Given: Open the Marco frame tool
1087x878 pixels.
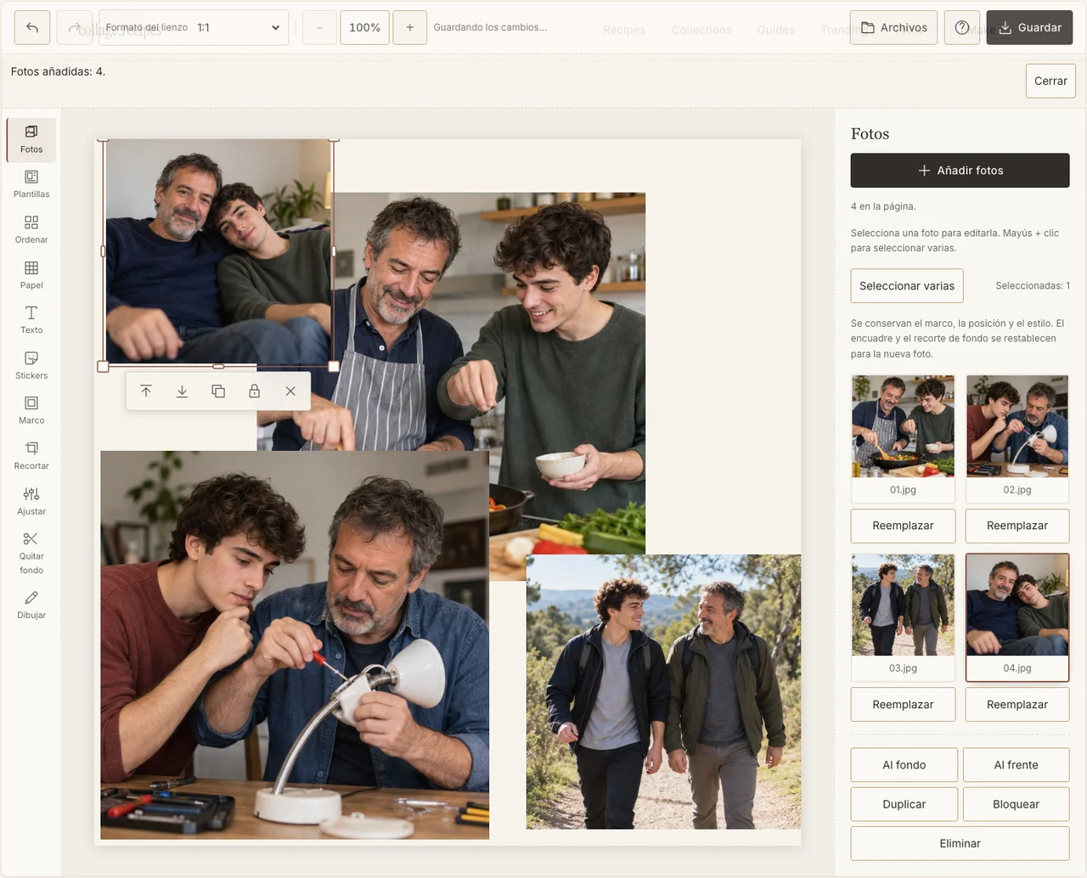Looking at the screenshot, I should tap(31, 411).
